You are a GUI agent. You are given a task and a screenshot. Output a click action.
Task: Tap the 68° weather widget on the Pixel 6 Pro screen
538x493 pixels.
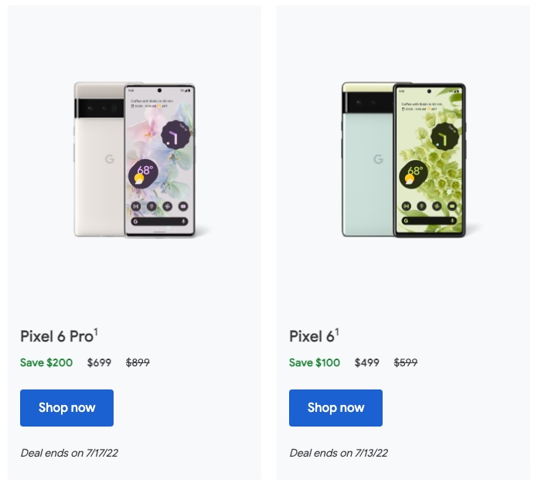[142, 172]
